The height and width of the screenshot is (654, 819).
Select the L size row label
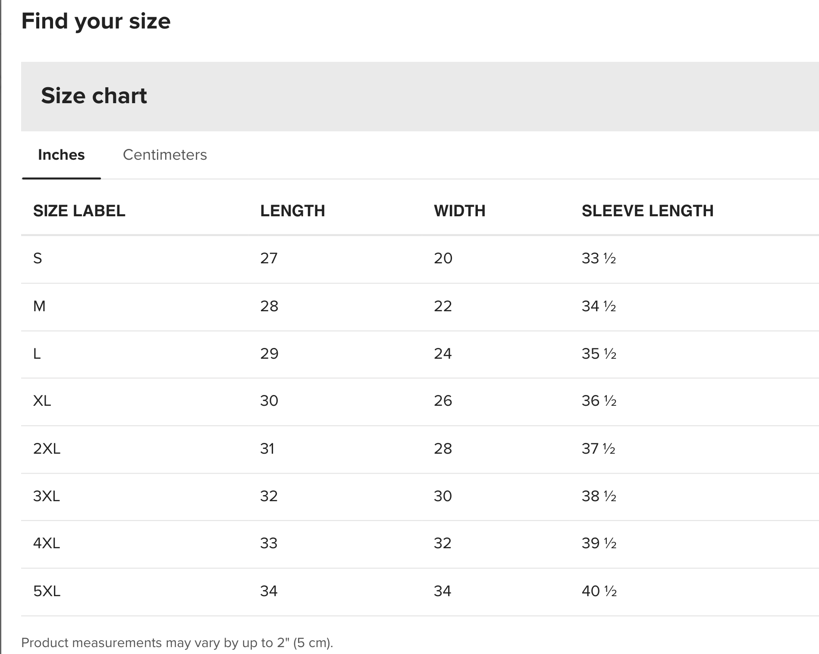pos(37,354)
